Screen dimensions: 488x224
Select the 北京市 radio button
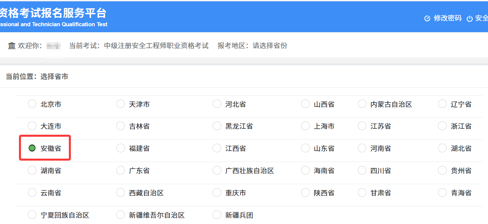[x=32, y=104]
